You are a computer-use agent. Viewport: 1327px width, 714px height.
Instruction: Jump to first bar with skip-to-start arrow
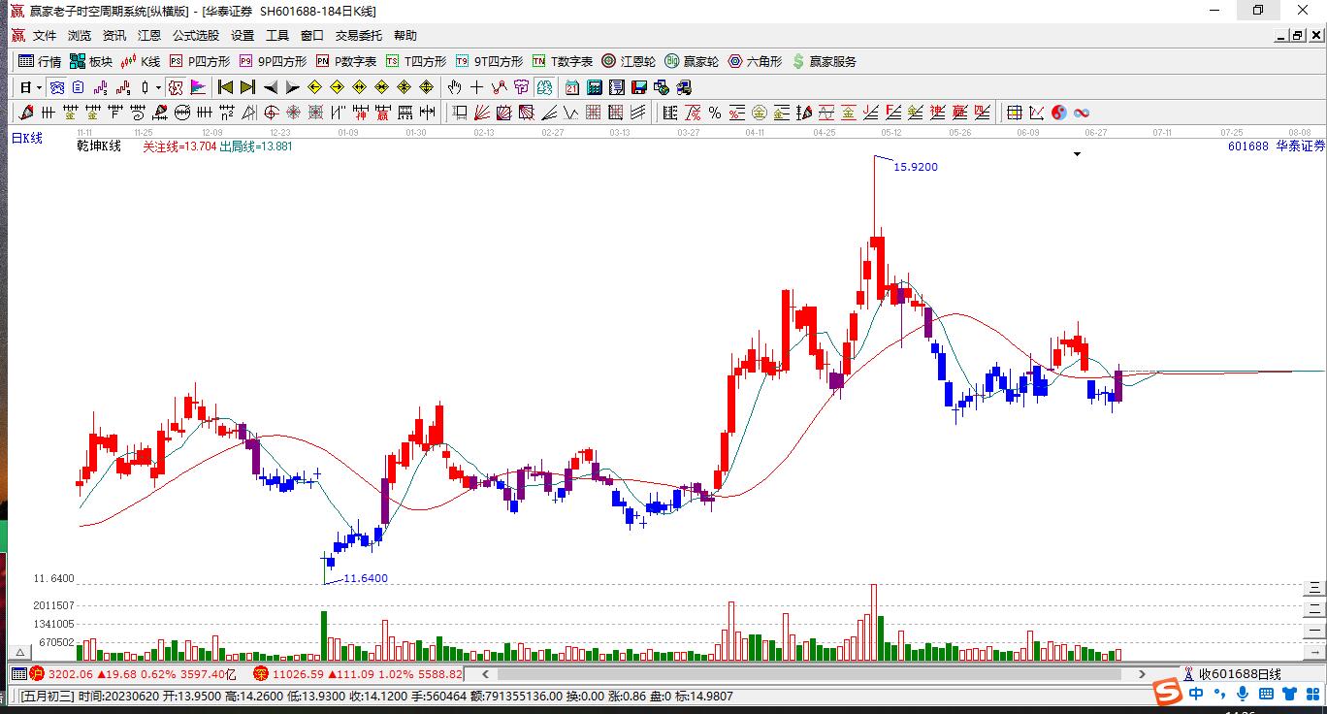tap(226, 87)
